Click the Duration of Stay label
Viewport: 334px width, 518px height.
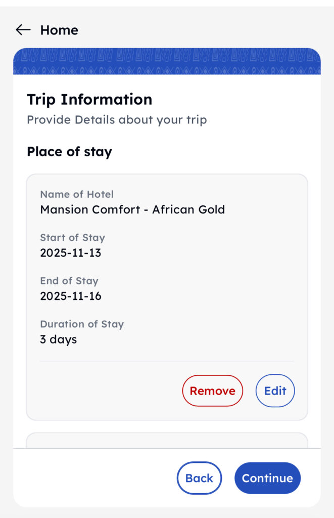[x=82, y=324]
